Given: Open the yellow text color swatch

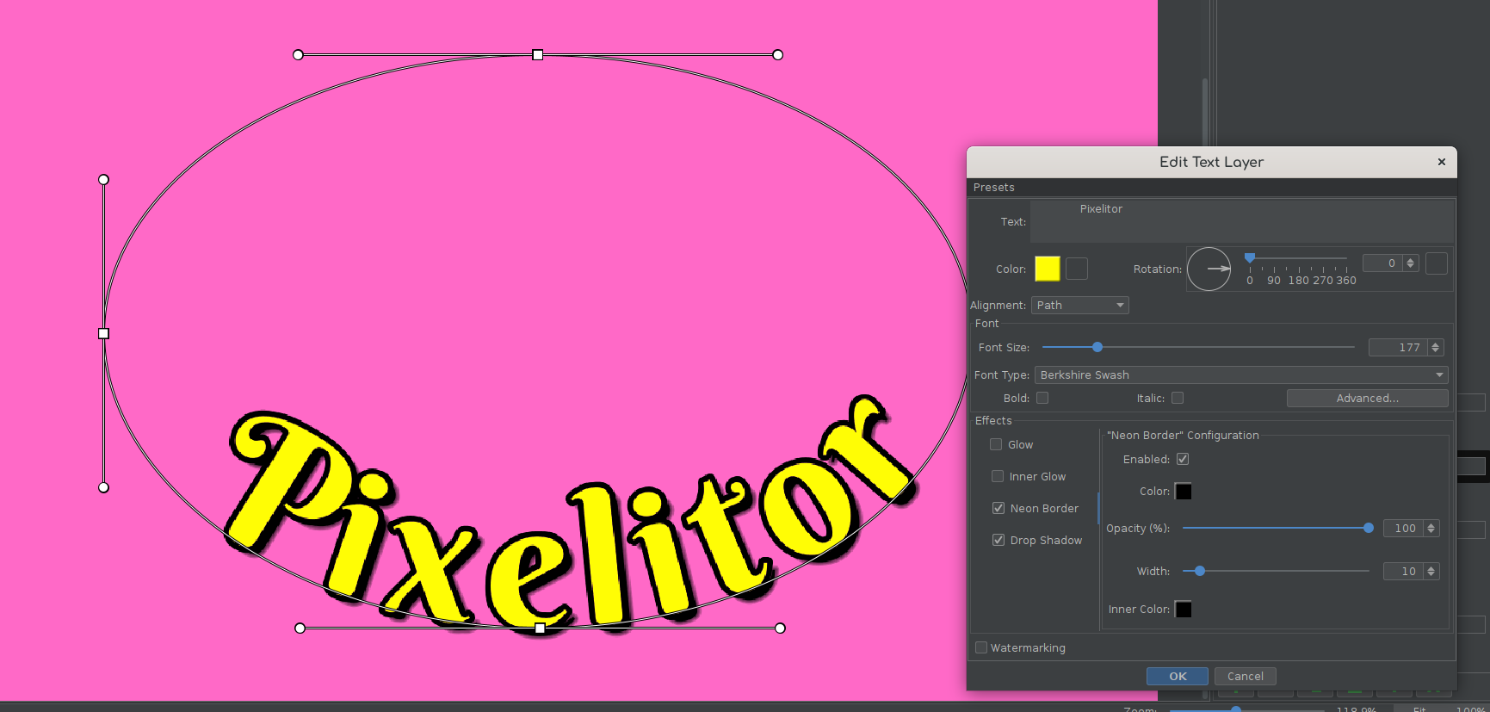Looking at the screenshot, I should click(1047, 269).
